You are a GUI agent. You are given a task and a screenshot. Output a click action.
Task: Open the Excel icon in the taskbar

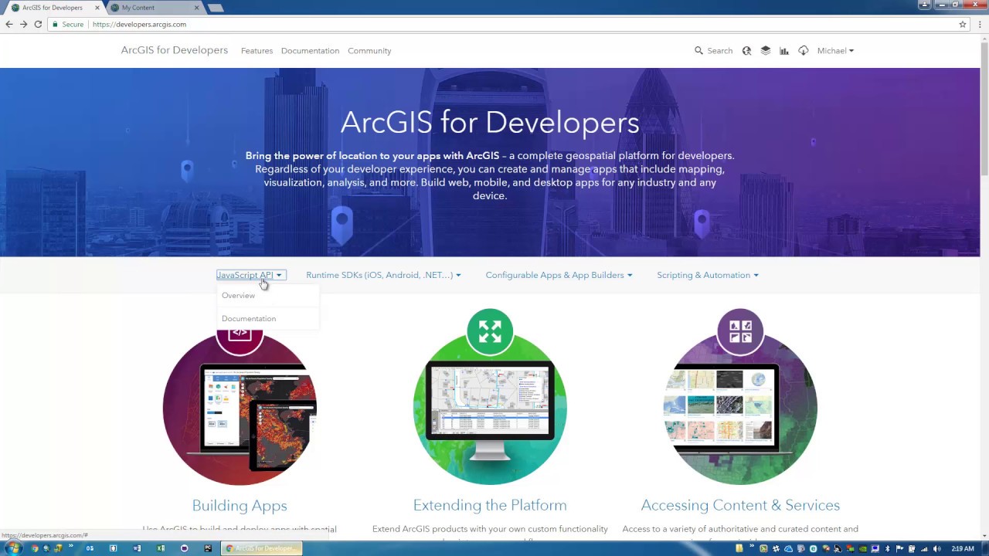click(161, 548)
